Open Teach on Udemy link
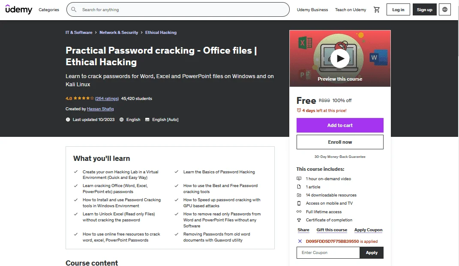459x266 pixels. point(351,10)
